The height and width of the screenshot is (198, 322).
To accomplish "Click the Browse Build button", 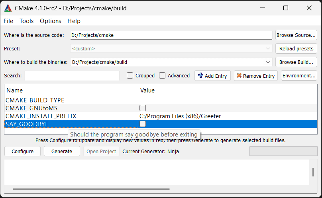I will [296, 62].
